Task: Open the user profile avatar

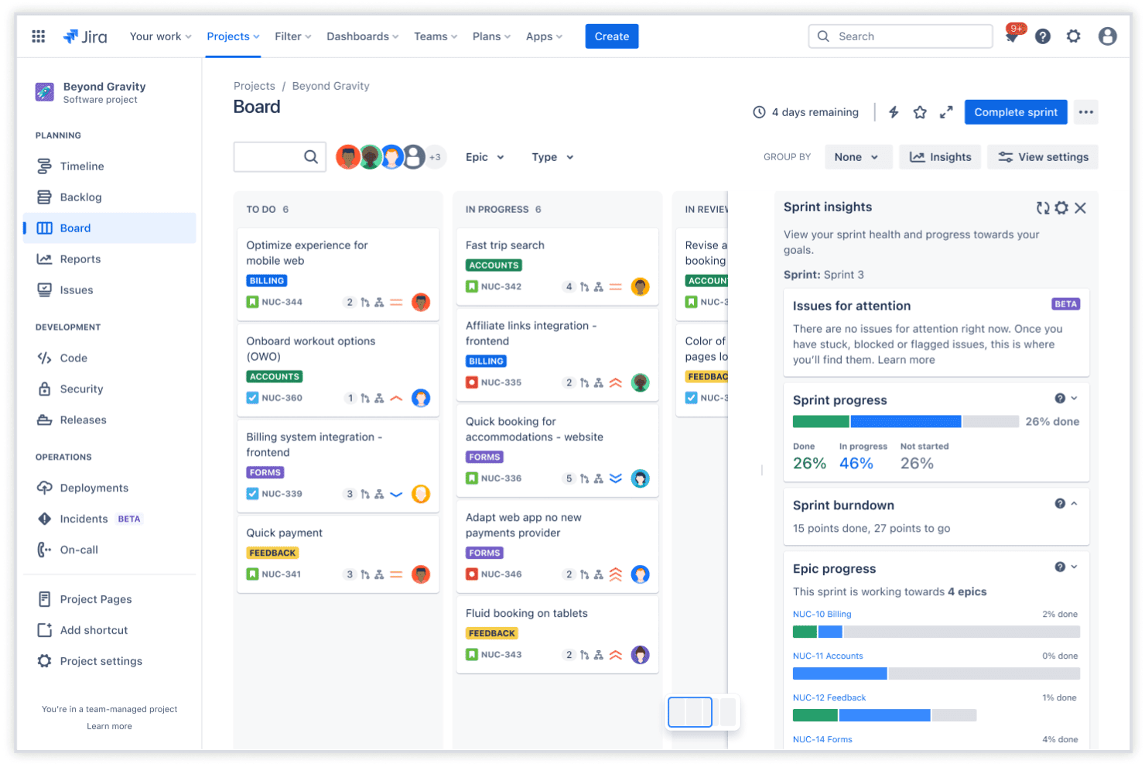Action: [1108, 36]
